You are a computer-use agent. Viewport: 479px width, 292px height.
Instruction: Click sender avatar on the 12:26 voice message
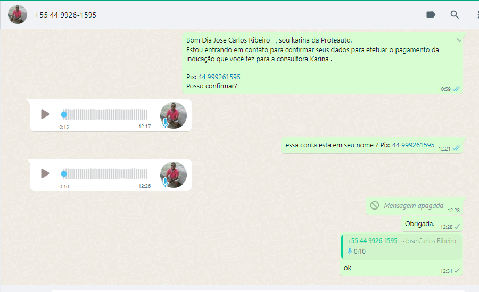(174, 174)
